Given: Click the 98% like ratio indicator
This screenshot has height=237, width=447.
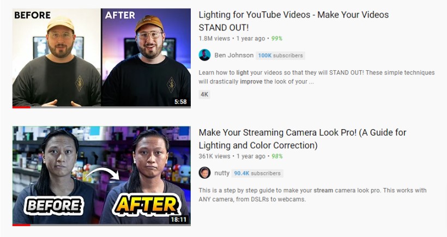Looking at the screenshot, I should pyautogui.click(x=277, y=156).
